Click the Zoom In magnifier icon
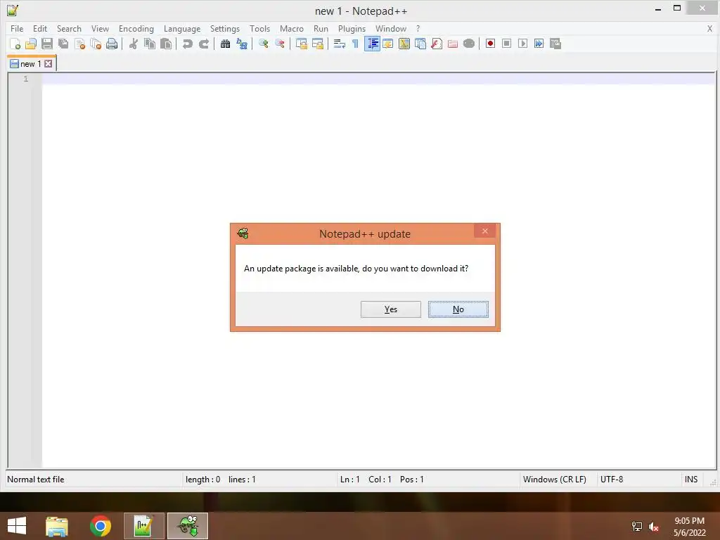Viewport: 720px width, 540px height. click(264, 44)
